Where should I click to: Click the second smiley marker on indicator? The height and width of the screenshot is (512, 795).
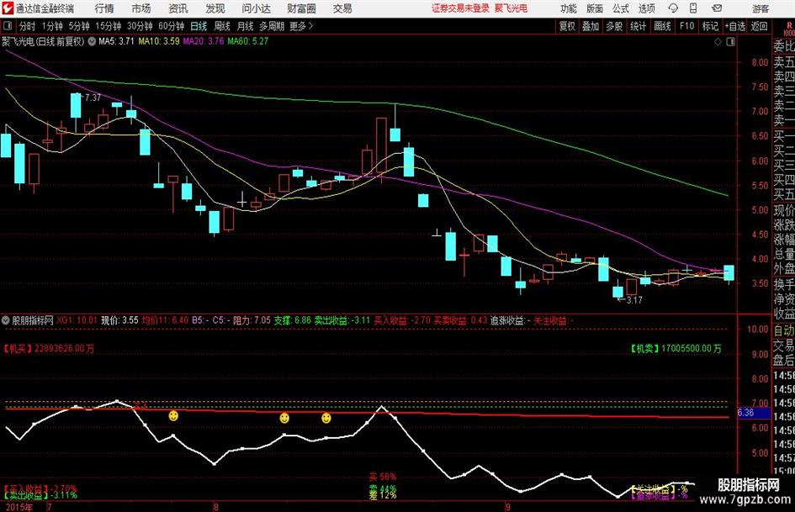[x=284, y=418]
